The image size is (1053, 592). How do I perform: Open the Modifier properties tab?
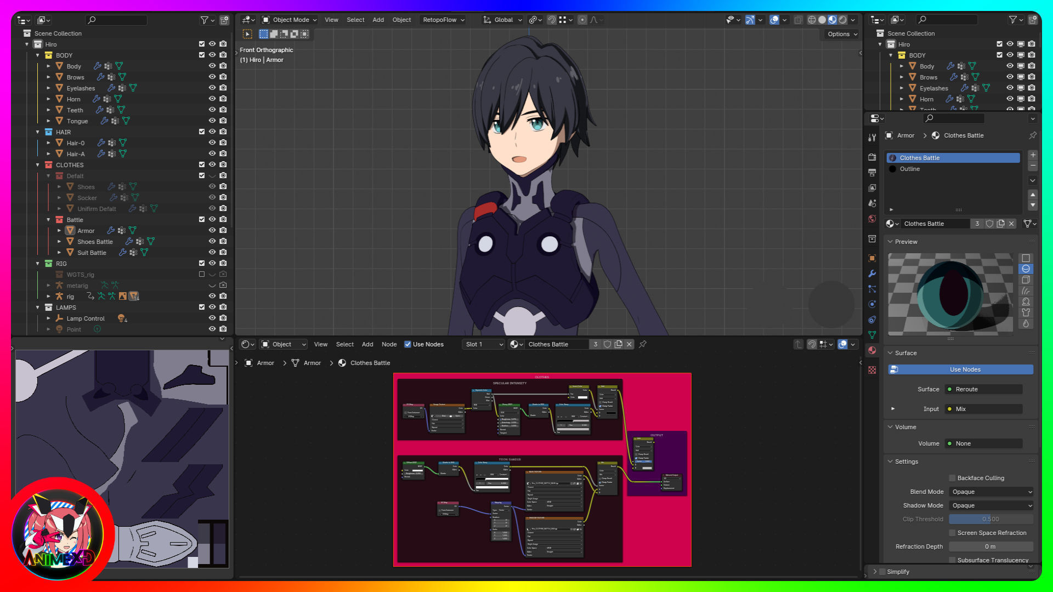pos(872,273)
